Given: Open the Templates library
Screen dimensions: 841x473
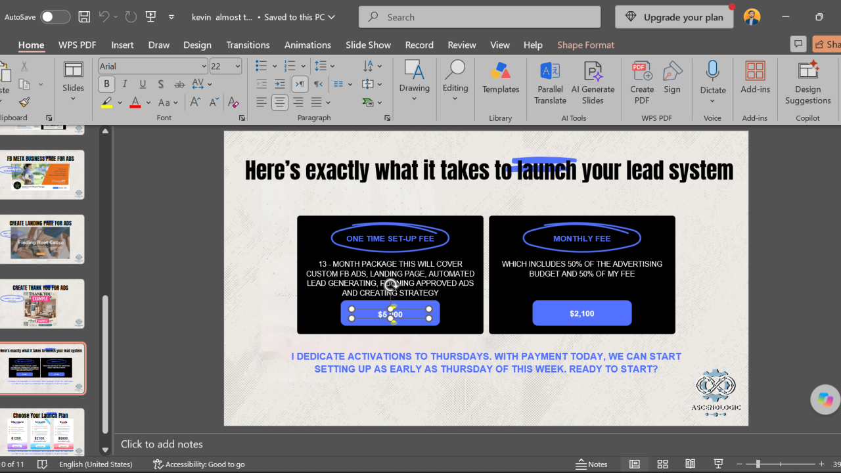Looking at the screenshot, I should [501, 79].
